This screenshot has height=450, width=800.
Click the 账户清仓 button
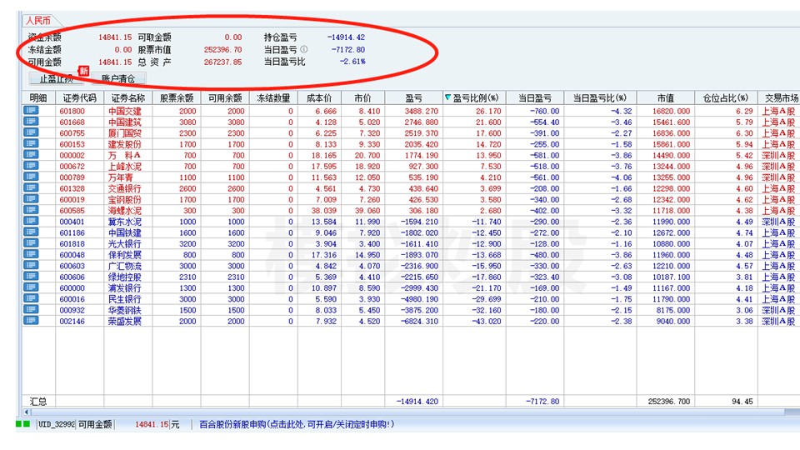pos(118,78)
